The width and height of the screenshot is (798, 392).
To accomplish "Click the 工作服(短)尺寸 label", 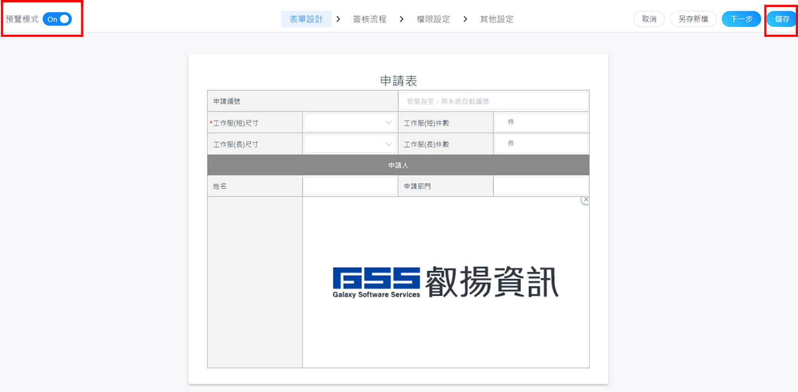I will coord(236,123).
